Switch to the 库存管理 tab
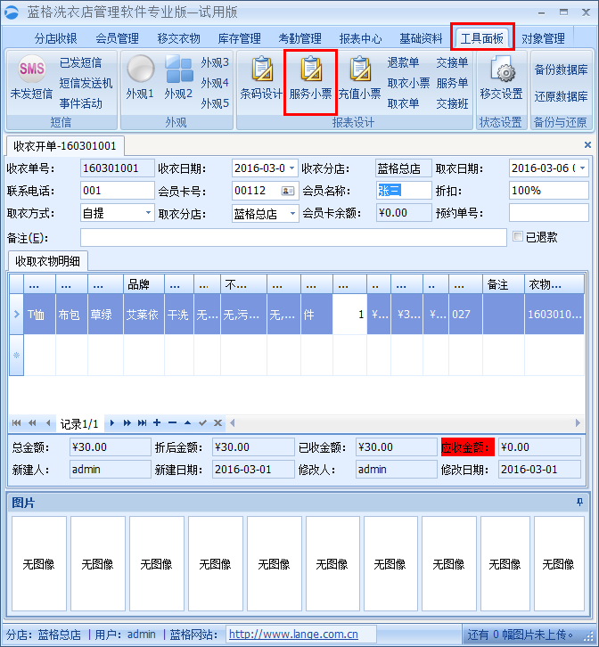Image resolution: width=599 pixels, height=647 pixels. 239,39
